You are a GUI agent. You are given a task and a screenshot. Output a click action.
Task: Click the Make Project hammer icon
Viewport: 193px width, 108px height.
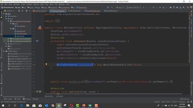pos(112,7)
